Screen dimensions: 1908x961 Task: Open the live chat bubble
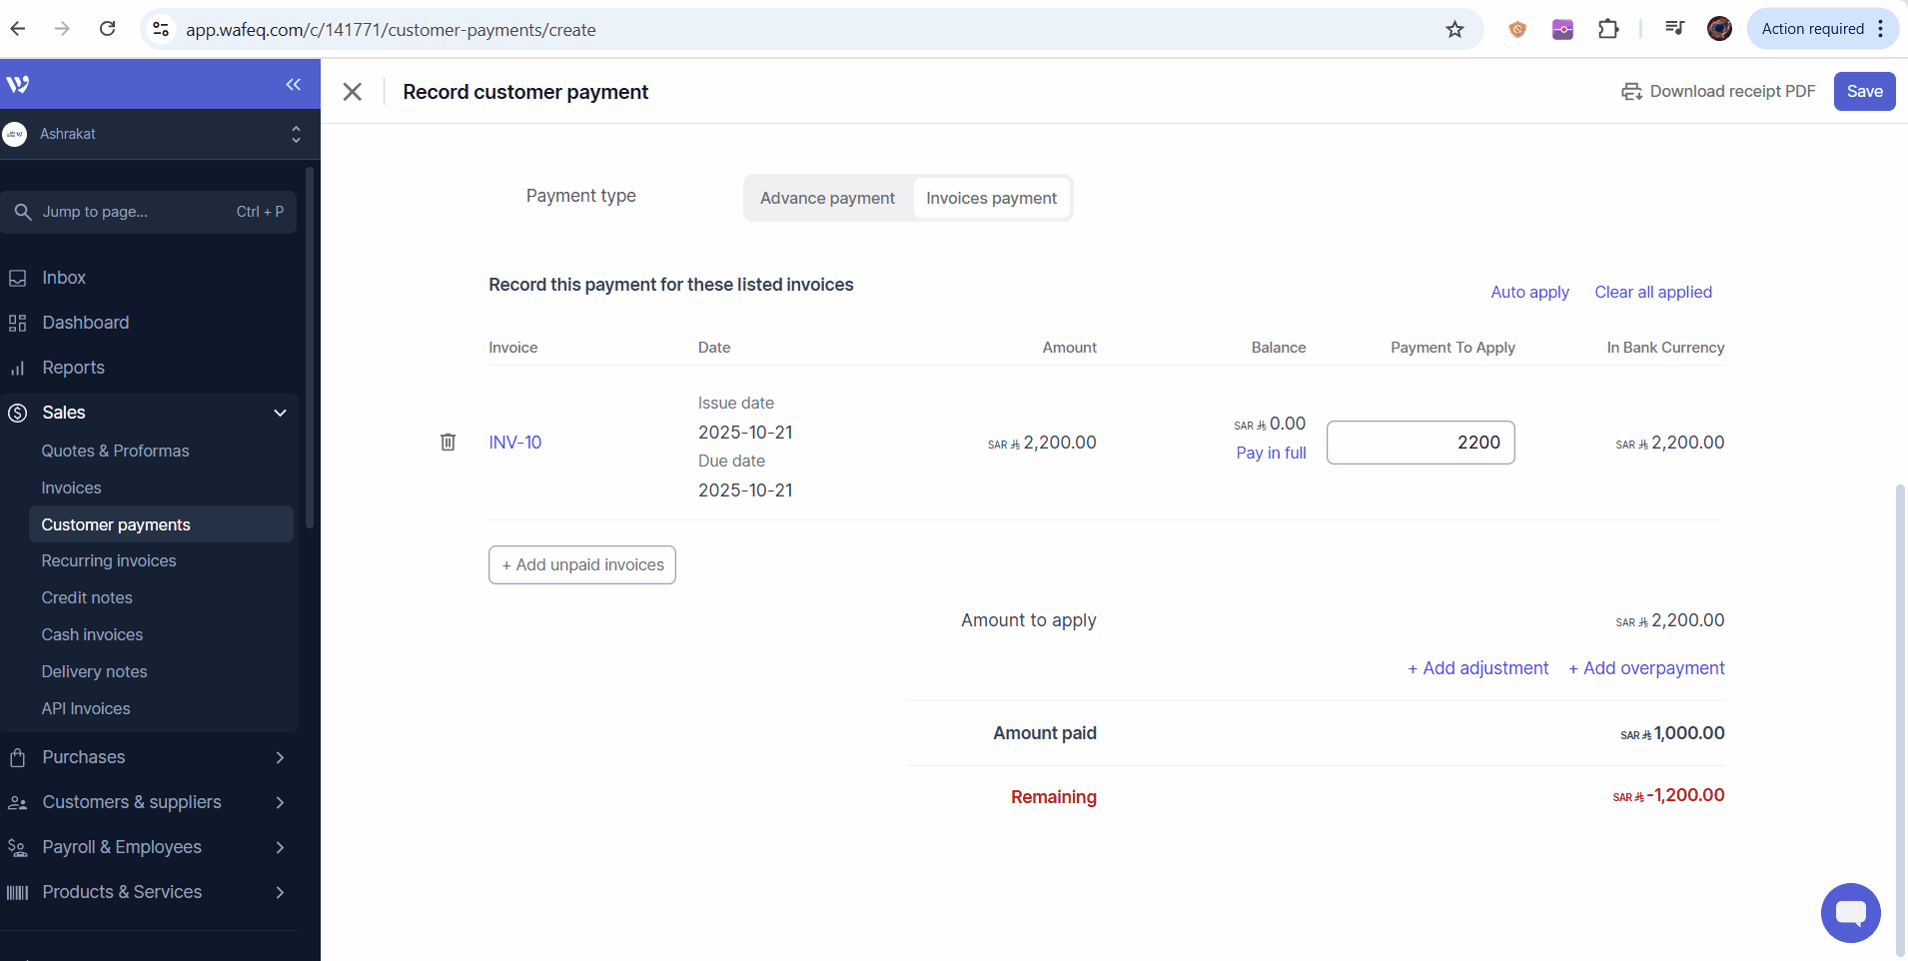point(1850,912)
